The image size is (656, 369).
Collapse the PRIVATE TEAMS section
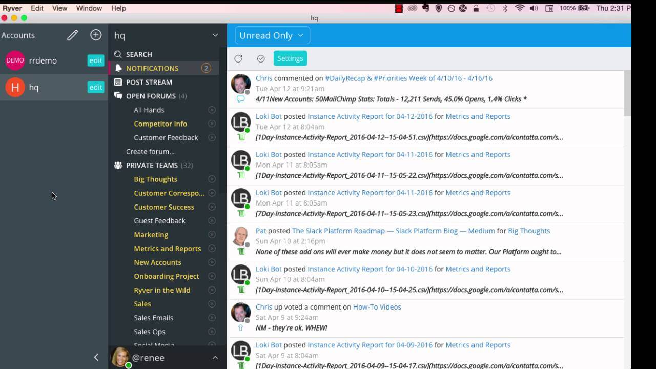[152, 165]
